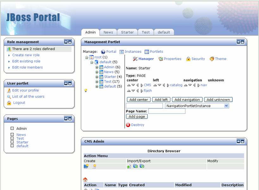The width and height of the screenshot is (259, 190).
Task: Move CMS portlet up with the up arrow
Action: tap(129, 85)
